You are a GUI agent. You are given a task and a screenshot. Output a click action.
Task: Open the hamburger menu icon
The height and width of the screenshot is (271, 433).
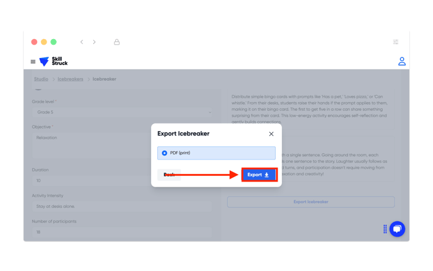(x=33, y=61)
